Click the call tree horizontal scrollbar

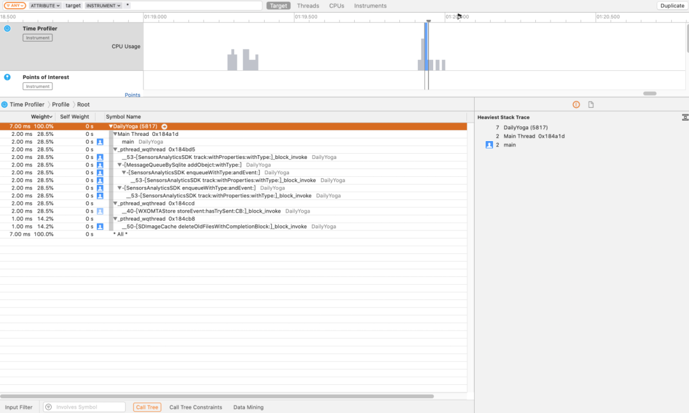pyautogui.click(x=217, y=396)
